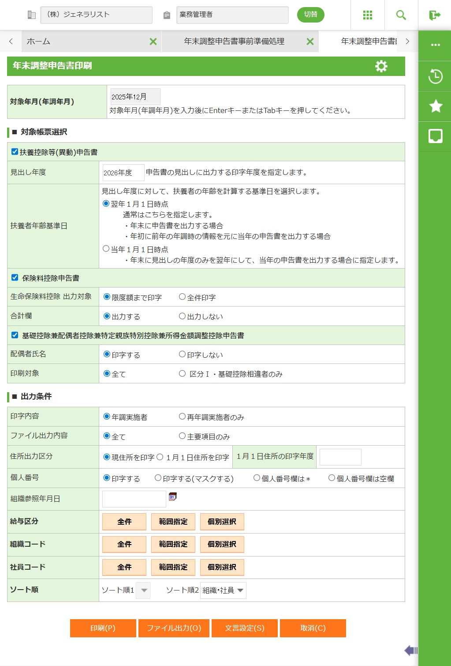This screenshot has height=666, width=451.
Task: Expand the ソート順1 dropdown
Action: point(143,590)
